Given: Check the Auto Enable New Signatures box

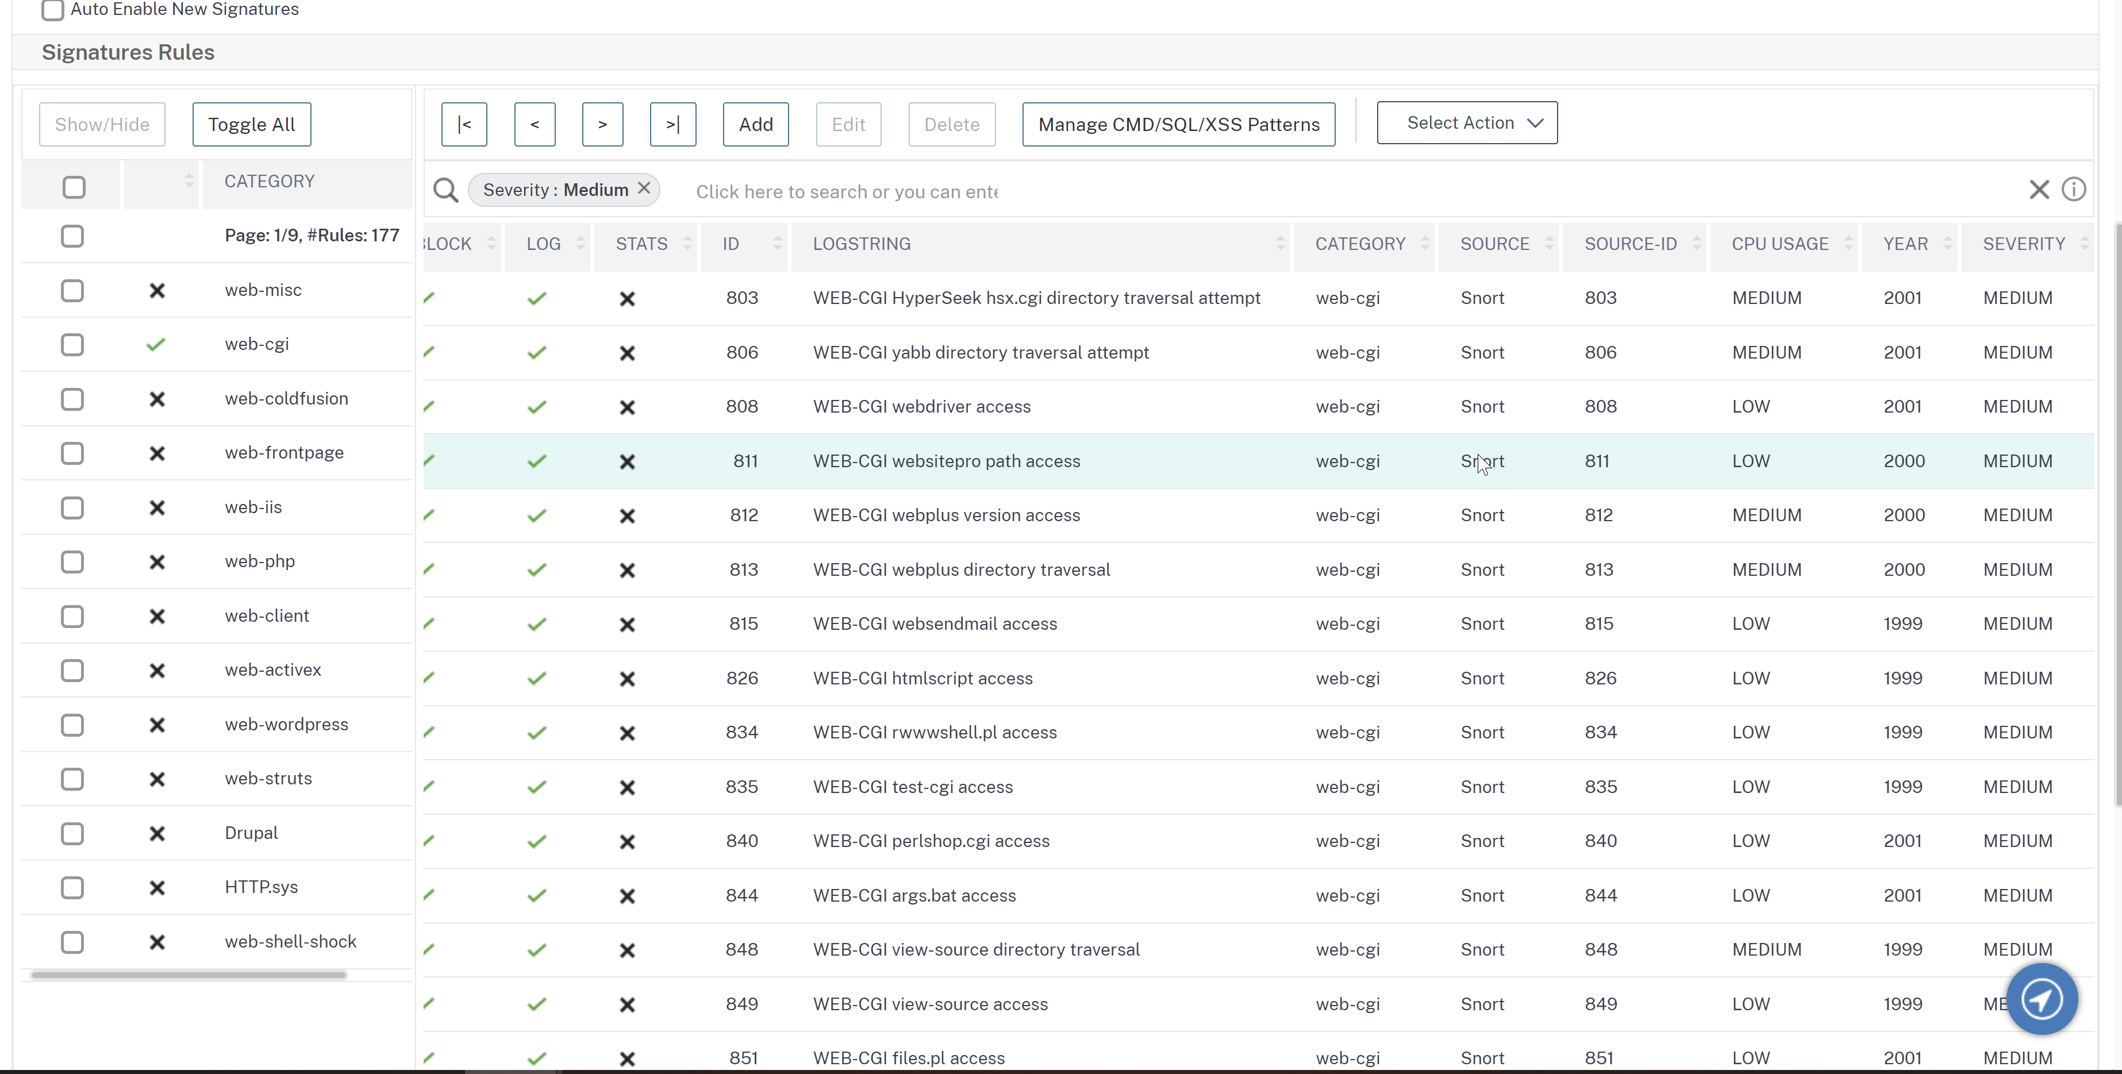Looking at the screenshot, I should click(53, 9).
